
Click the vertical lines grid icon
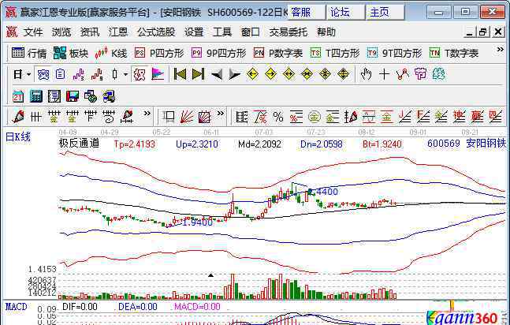[x=35, y=117]
